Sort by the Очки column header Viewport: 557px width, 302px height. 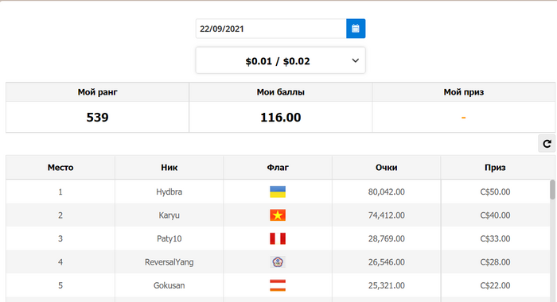(387, 167)
